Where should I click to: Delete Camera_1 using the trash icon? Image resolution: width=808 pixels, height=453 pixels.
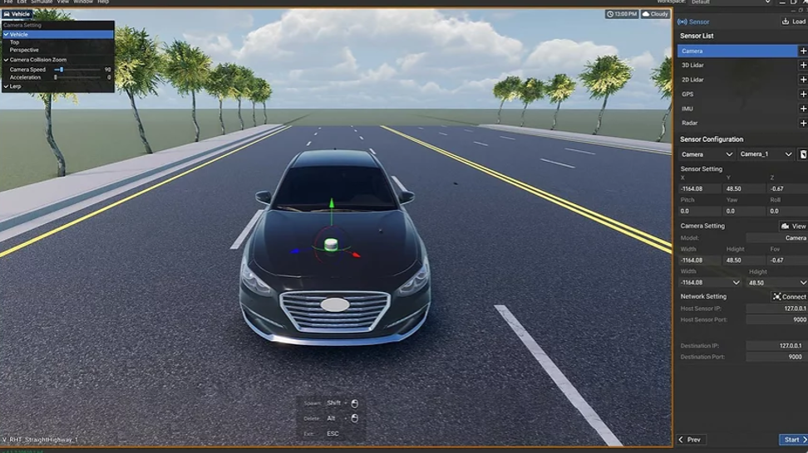(803, 154)
